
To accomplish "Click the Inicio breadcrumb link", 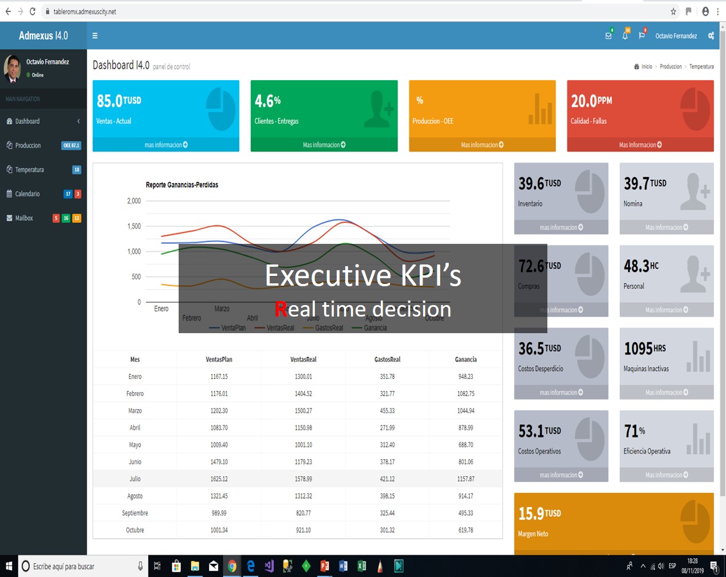I will pyautogui.click(x=646, y=66).
